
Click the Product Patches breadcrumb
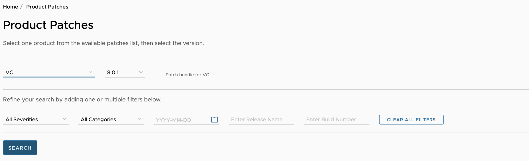point(47,7)
